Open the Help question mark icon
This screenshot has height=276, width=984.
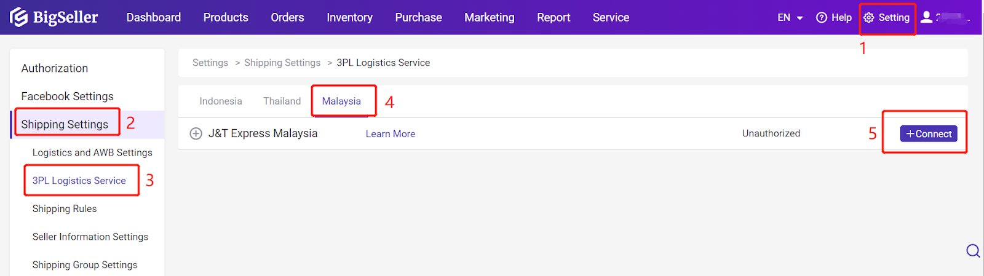click(822, 18)
